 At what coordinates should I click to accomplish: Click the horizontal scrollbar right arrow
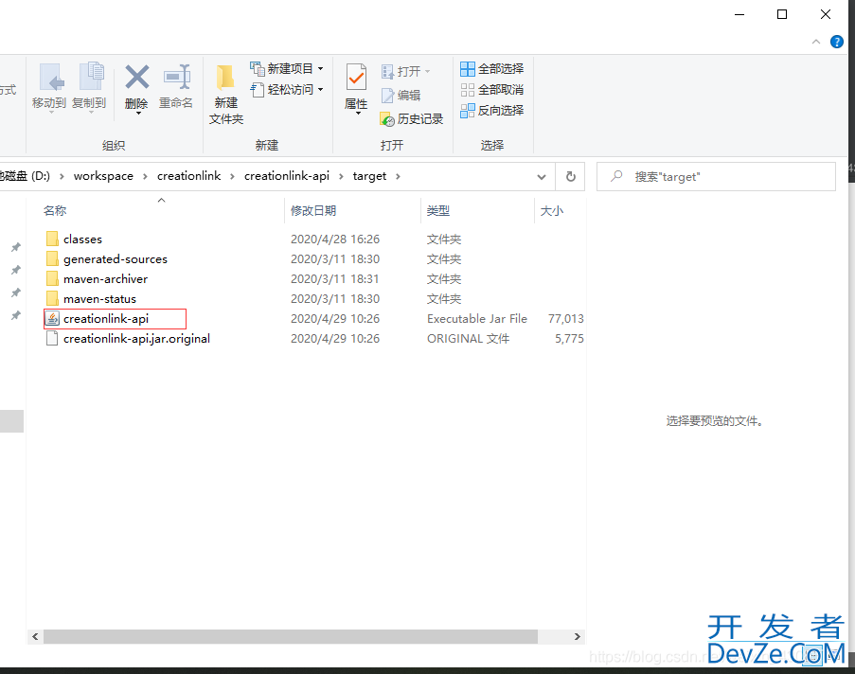click(x=577, y=636)
